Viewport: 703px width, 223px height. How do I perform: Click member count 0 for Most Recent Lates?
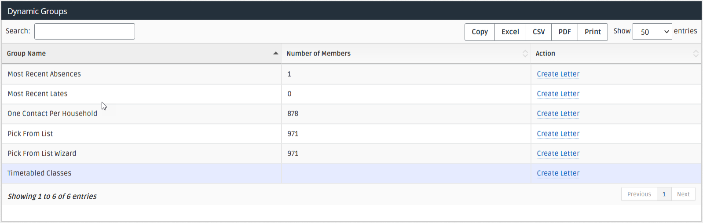(289, 94)
